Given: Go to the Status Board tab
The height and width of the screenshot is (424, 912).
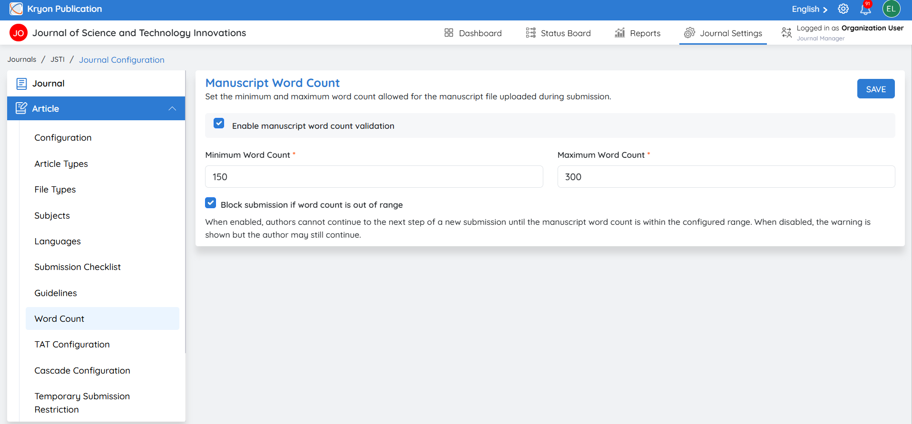Looking at the screenshot, I should click(559, 33).
